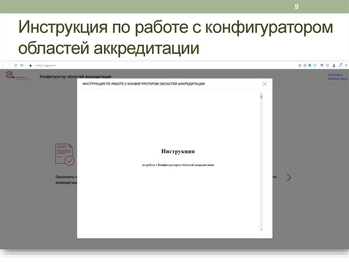Reload the page with the refresh icon

(x=16, y=65)
